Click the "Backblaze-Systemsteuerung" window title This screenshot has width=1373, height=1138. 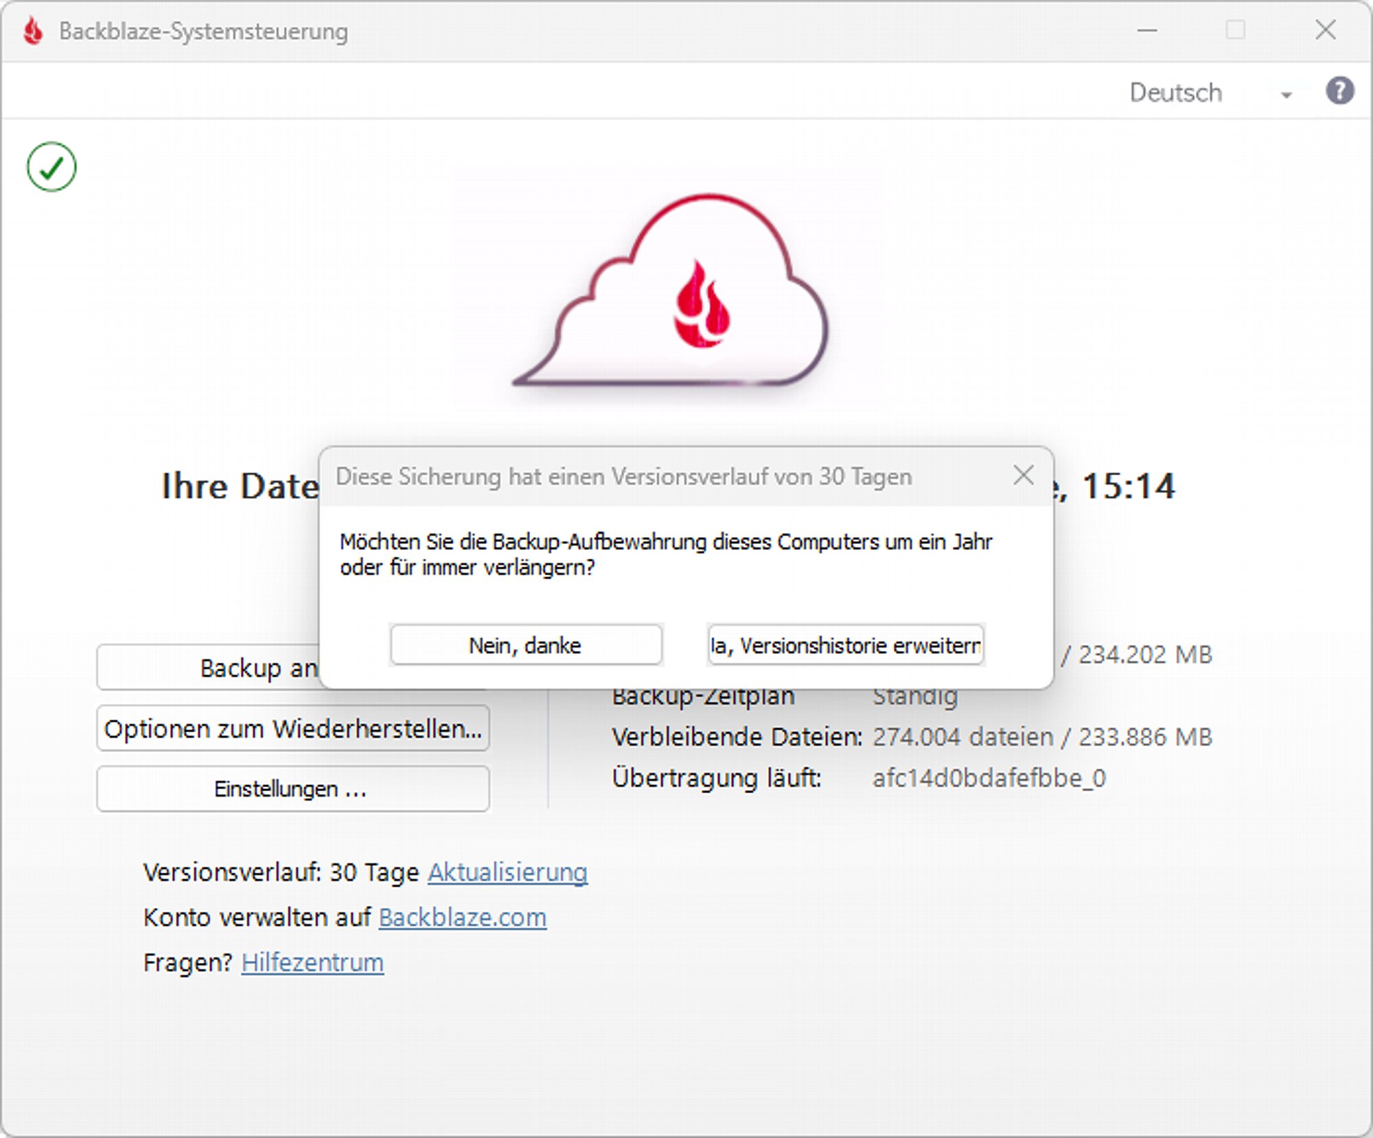(203, 32)
